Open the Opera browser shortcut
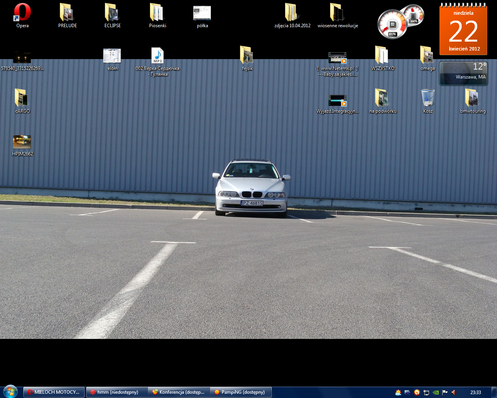Screen dimensions: 497x398 click(x=22, y=16)
